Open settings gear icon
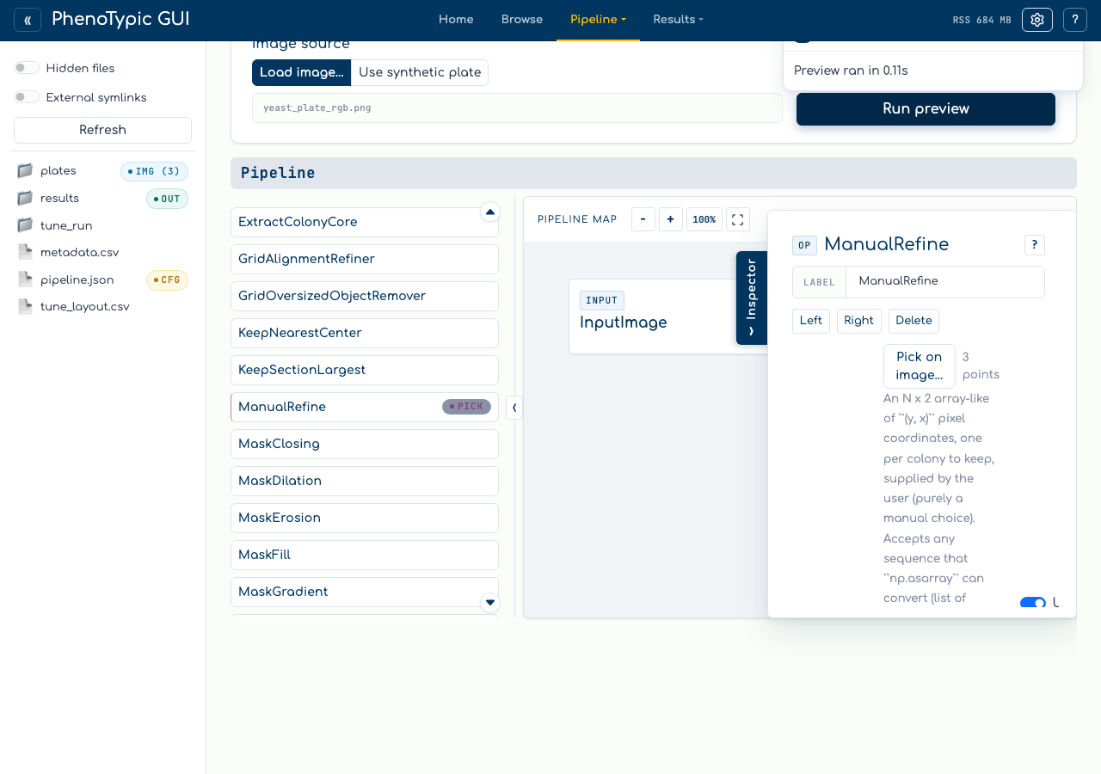The height and width of the screenshot is (774, 1101). (1037, 20)
